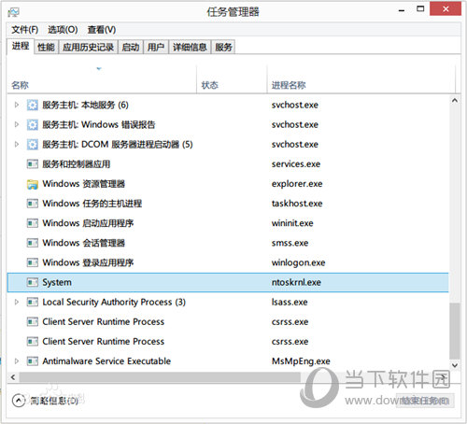This screenshot has width=467, height=424.
Task: Expand 服务主机: DCOM 服务器进程启动器 (5)
Action: click(17, 144)
